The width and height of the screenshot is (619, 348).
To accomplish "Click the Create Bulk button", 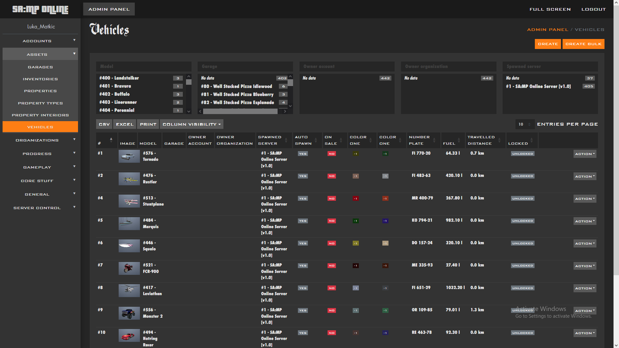I will (x=583, y=44).
